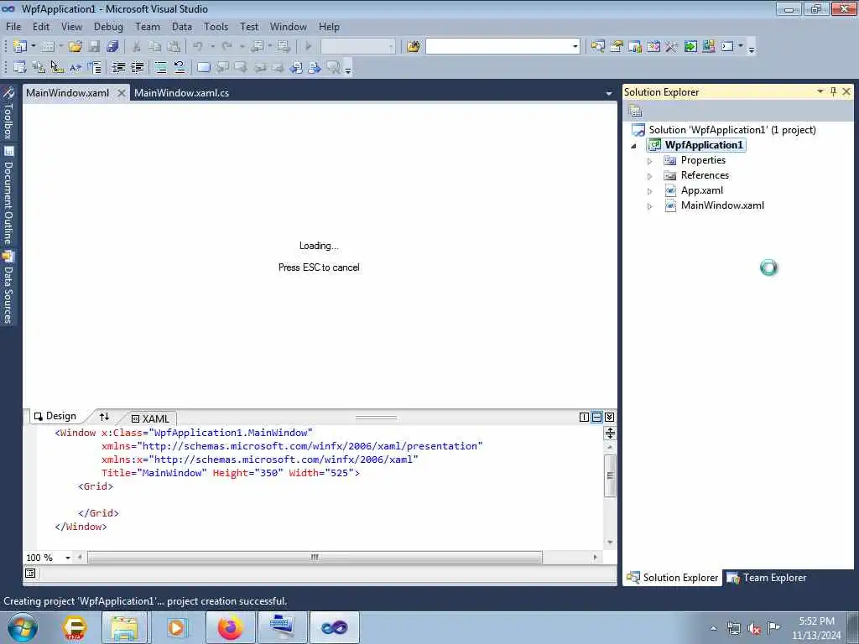Image resolution: width=859 pixels, height=644 pixels.
Task: Open the Find combo box dropdown arrow
Action: [x=575, y=47]
